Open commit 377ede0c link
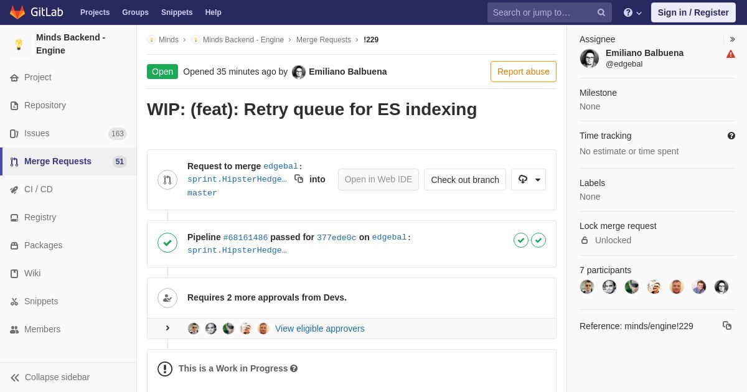Viewport: 747px width, 392px height. (x=337, y=238)
